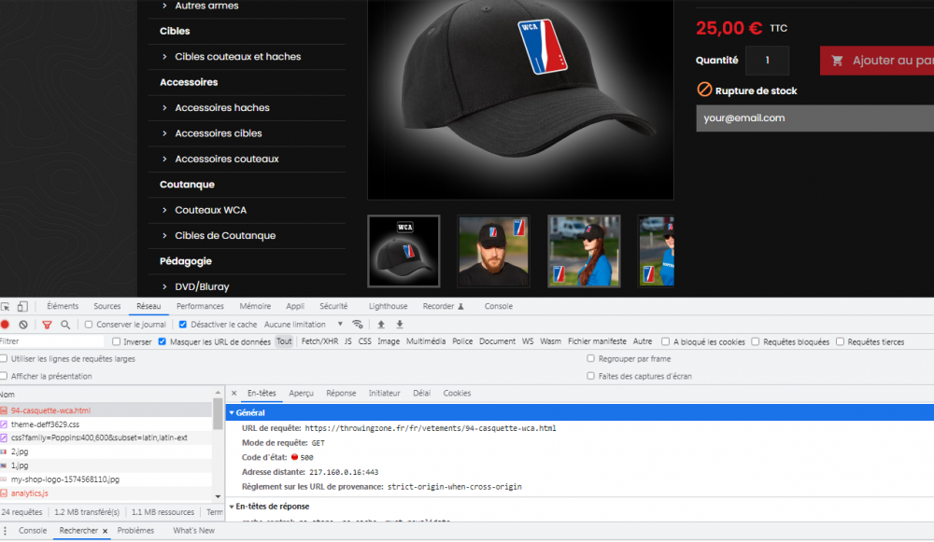Clear the network log icon
Viewport: 934px width, 542px height.
click(23, 325)
